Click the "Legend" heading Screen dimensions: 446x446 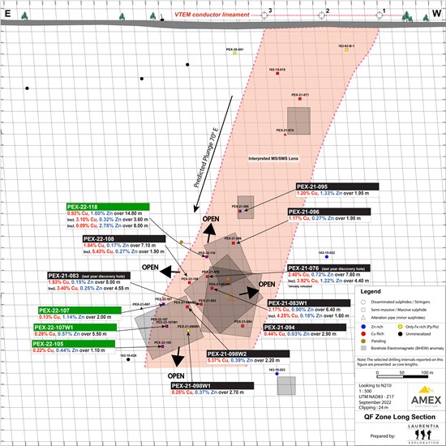[371, 292]
